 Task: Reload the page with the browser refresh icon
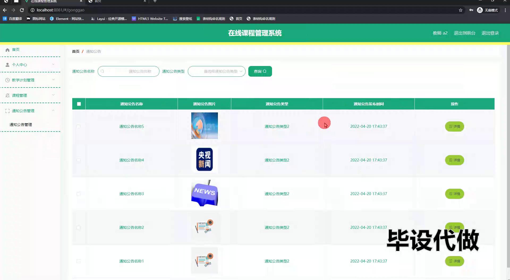pyautogui.click(x=22, y=10)
